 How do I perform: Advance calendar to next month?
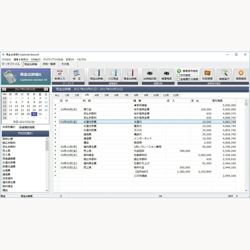46,89
